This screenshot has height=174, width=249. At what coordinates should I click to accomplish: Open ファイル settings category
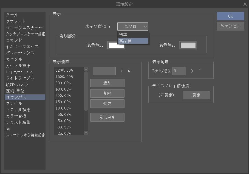coord(25,104)
